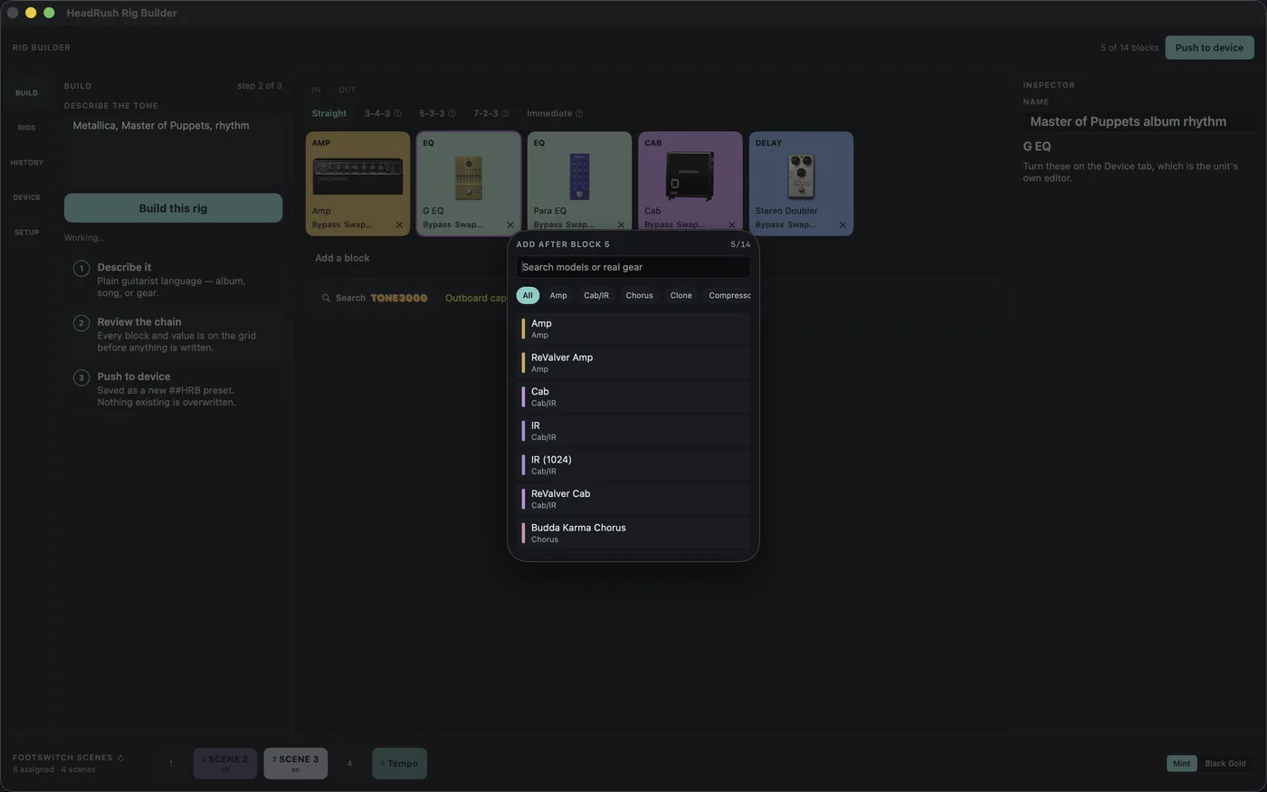Viewport: 1267px width, 792px height.
Task: Open the info icon beside 5-3-3
Action: pos(452,113)
